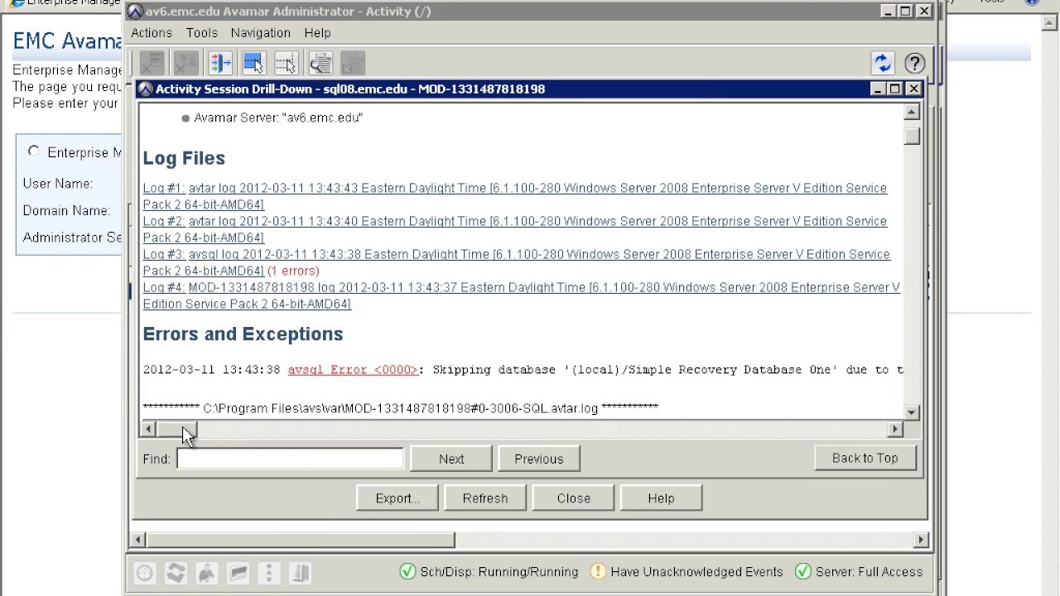Click the dotted selection-with-cursor toolbar icon
The width and height of the screenshot is (1060, 596).
tap(286, 63)
